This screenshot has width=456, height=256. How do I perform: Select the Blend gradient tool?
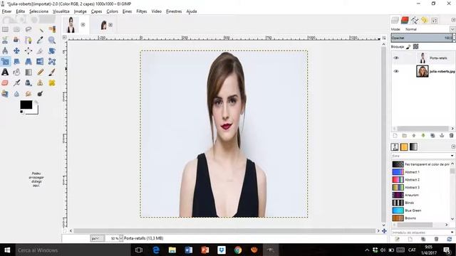click(28, 72)
